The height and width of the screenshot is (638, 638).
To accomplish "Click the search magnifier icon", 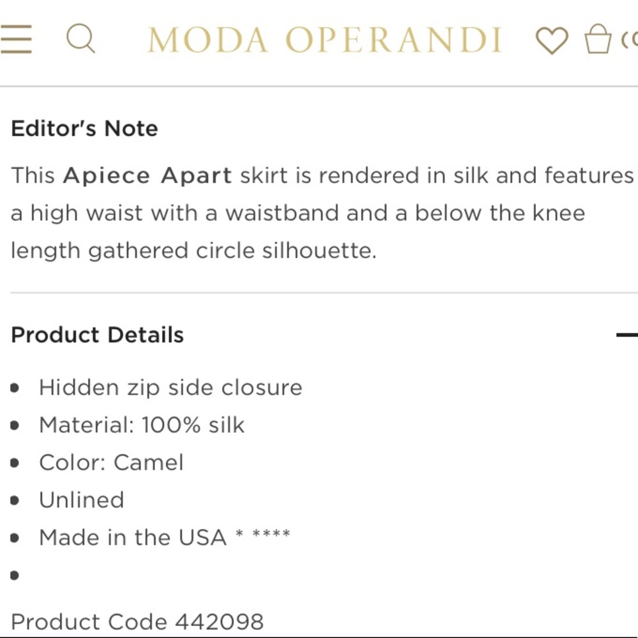I will point(81,40).
